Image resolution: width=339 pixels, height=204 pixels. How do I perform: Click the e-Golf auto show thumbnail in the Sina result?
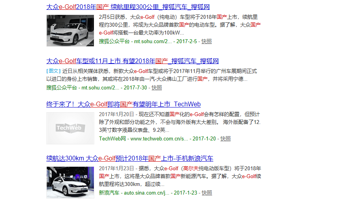click(70, 182)
